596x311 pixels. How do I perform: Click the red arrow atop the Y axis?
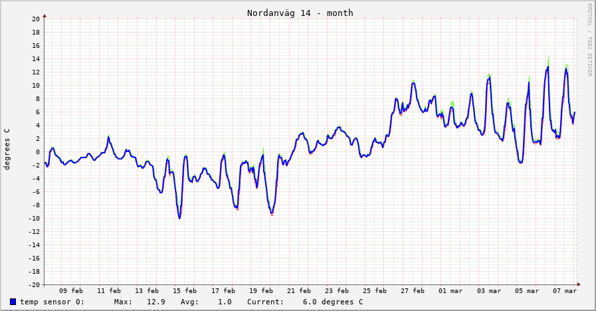(x=45, y=15)
